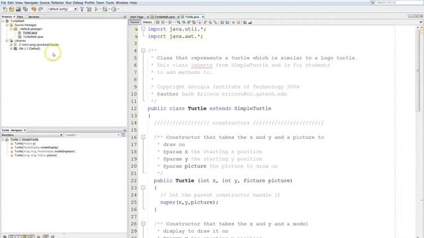Click the Save All toolbar icon
The width and height of the screenshot is (424, 238).
click(25, 9)
